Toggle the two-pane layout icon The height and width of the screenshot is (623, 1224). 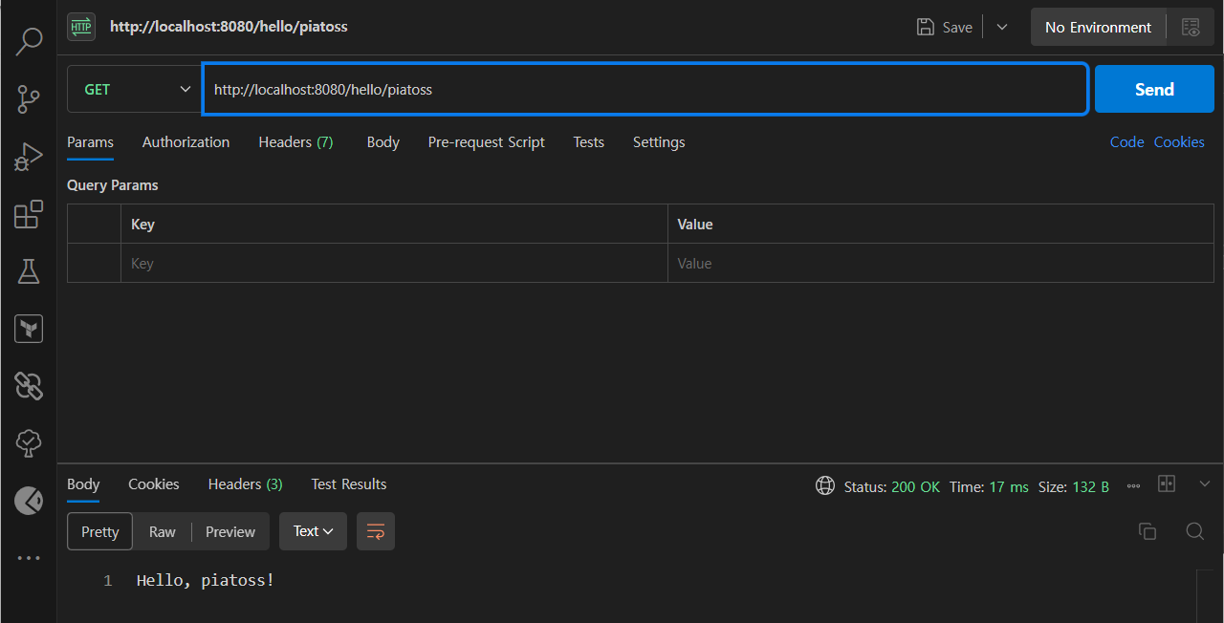coord(1167,483)
